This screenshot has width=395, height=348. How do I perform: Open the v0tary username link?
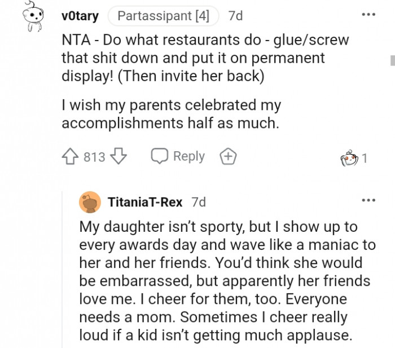pos(80,16)
